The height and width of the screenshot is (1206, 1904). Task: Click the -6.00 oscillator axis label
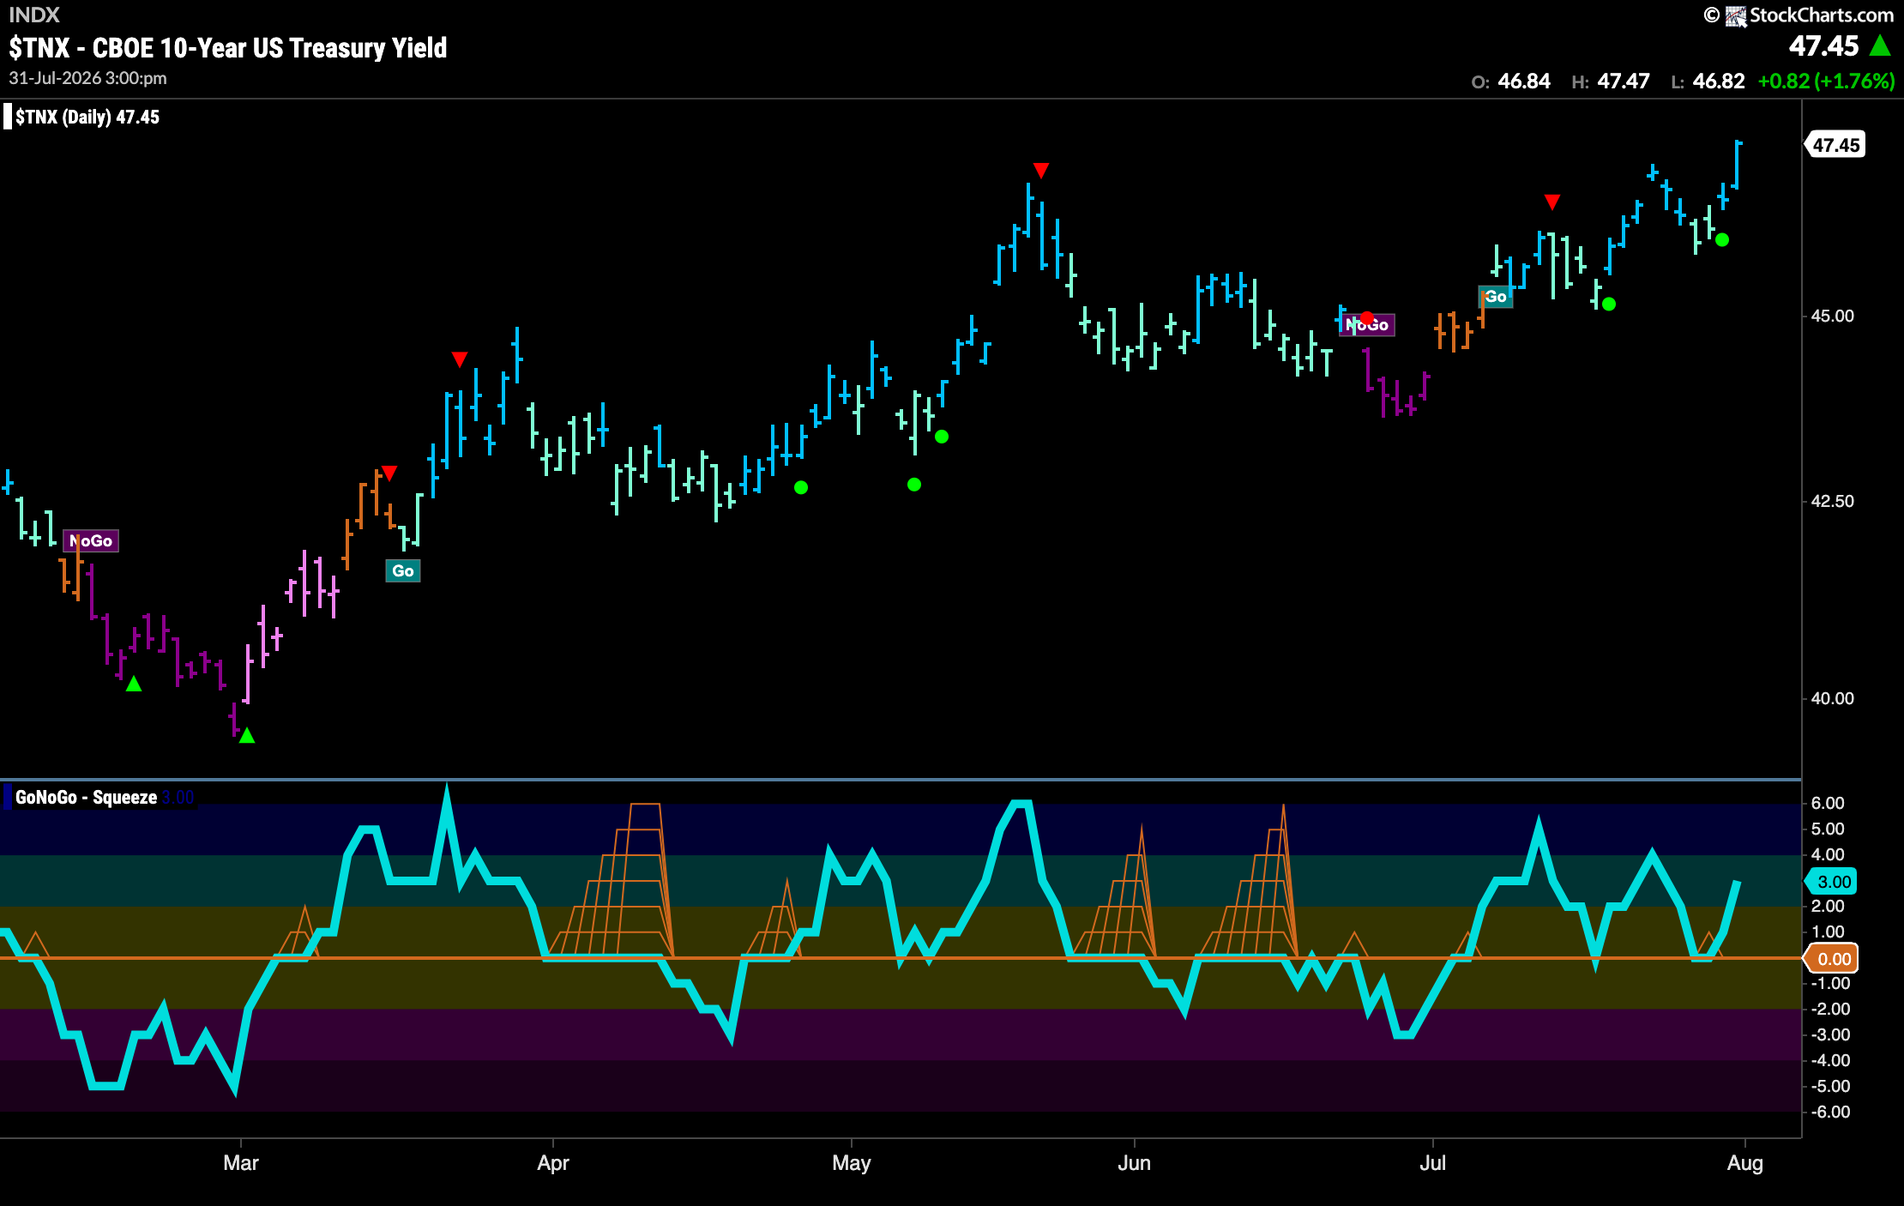tap(1829, 1112)
